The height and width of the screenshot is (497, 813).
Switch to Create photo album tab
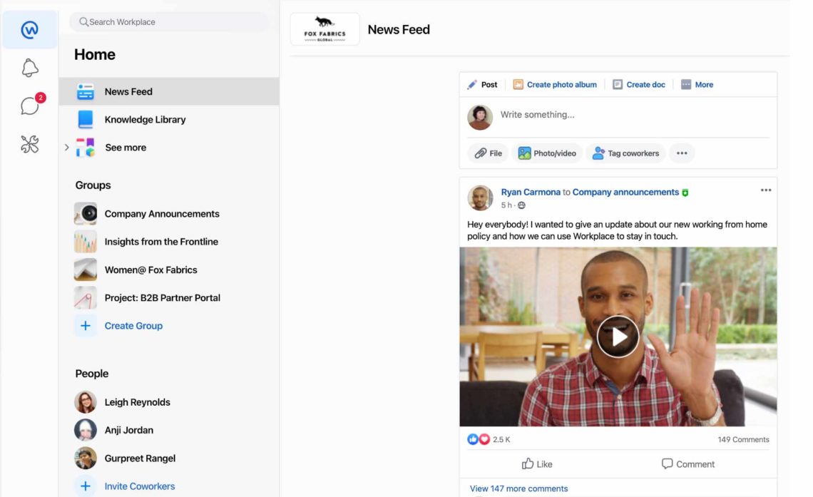(555, 85)
